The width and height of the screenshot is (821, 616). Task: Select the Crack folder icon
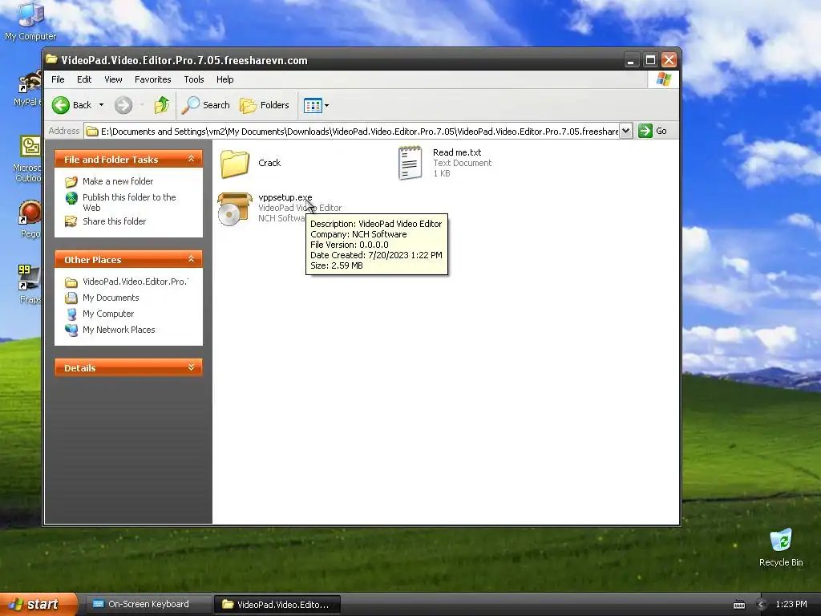[x=235, y=164]
